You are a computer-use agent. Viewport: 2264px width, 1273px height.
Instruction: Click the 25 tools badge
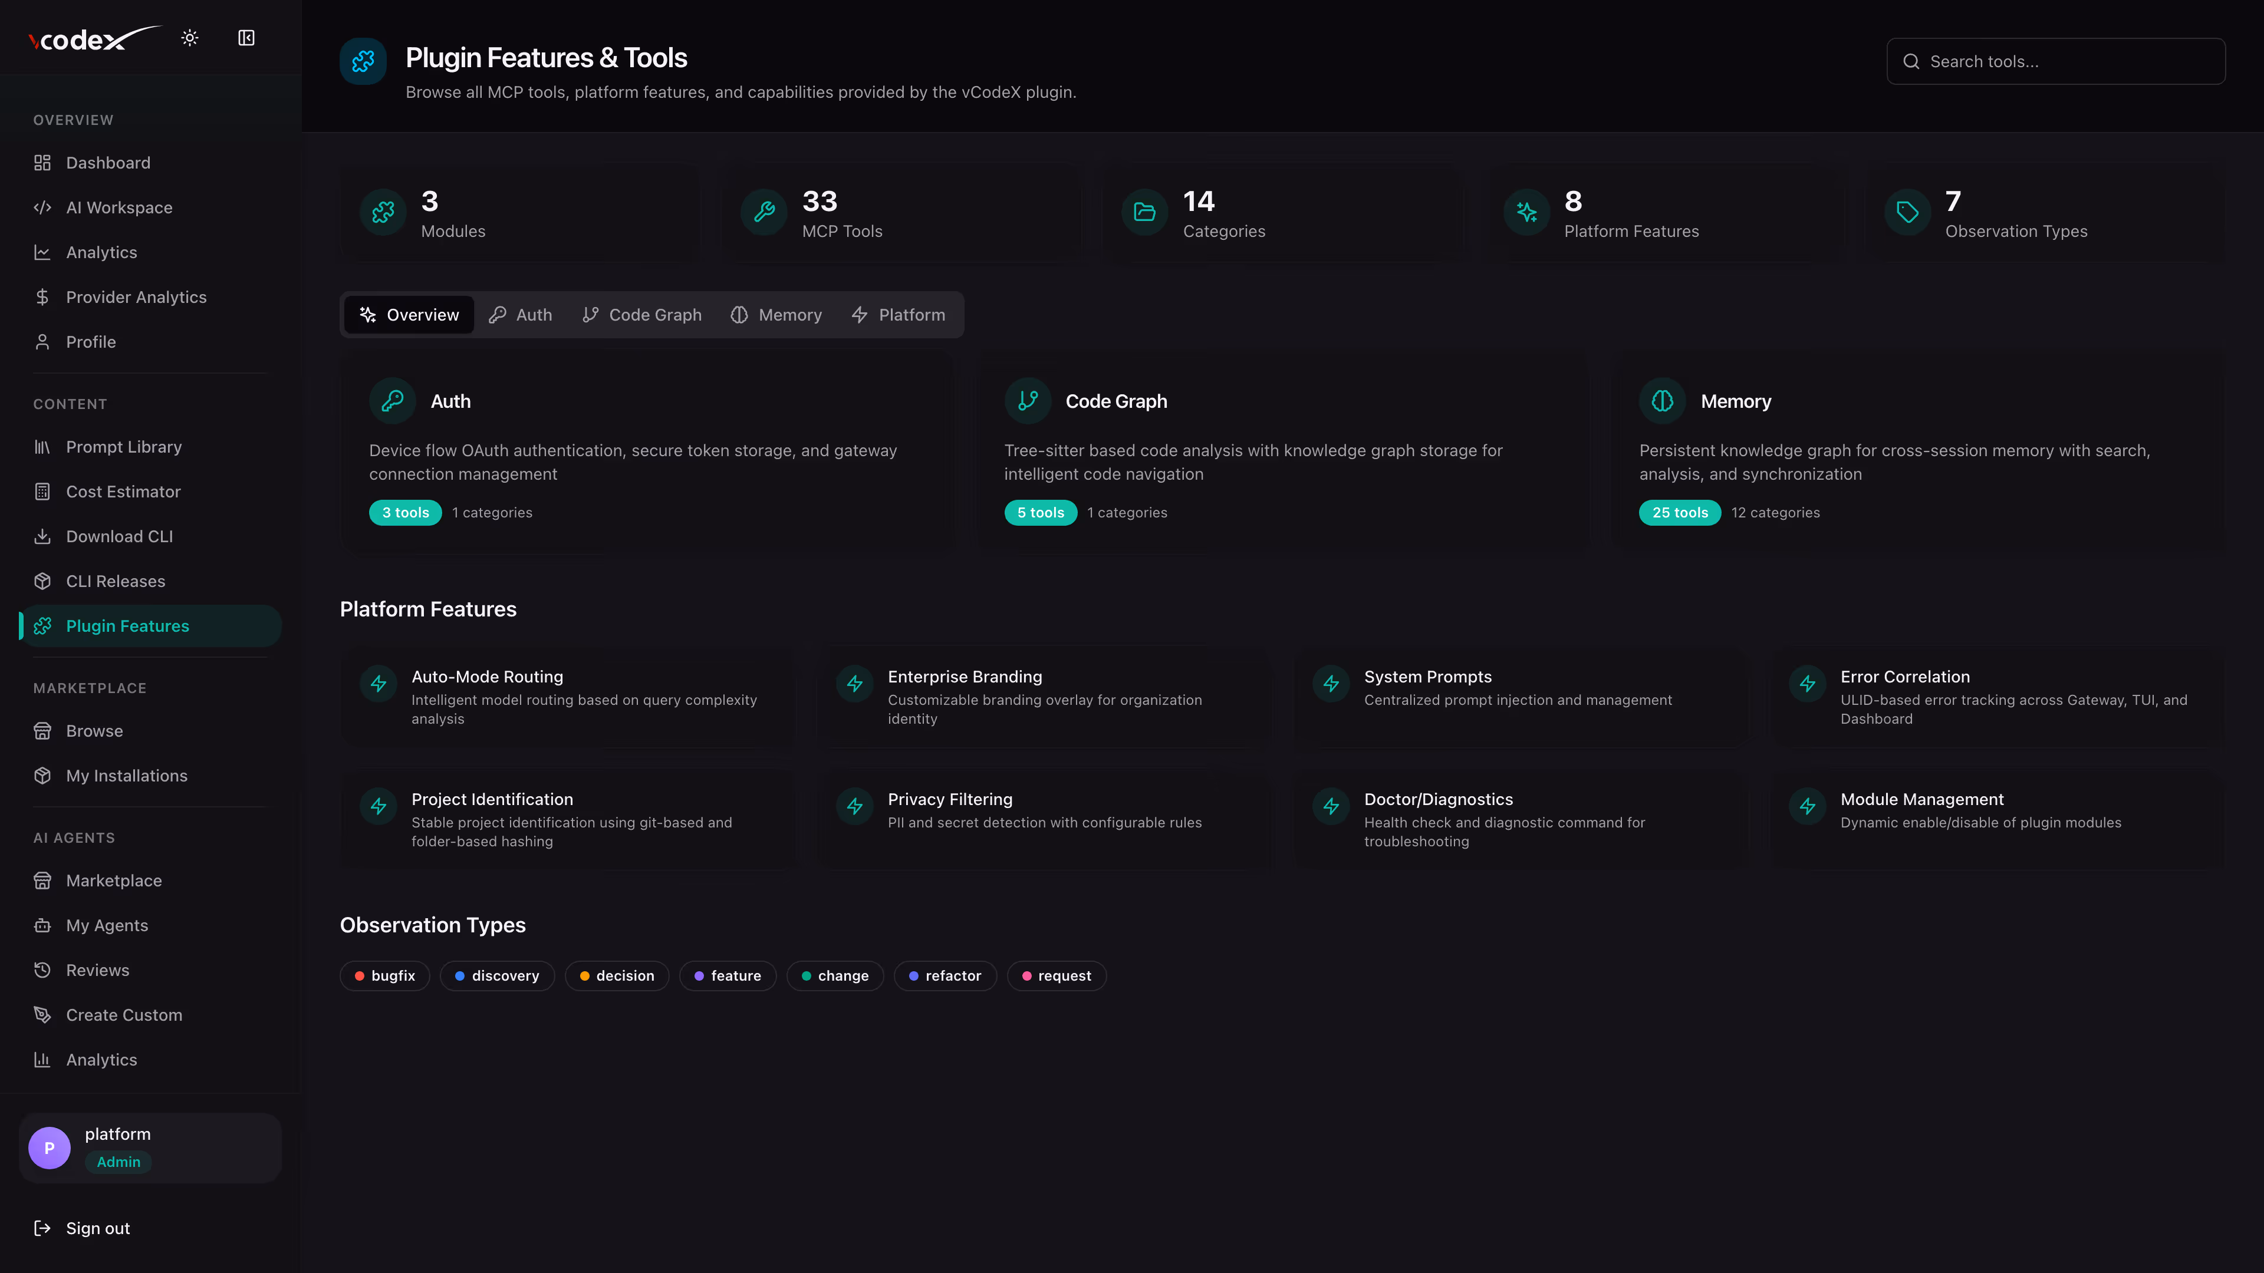(1680, 512)
